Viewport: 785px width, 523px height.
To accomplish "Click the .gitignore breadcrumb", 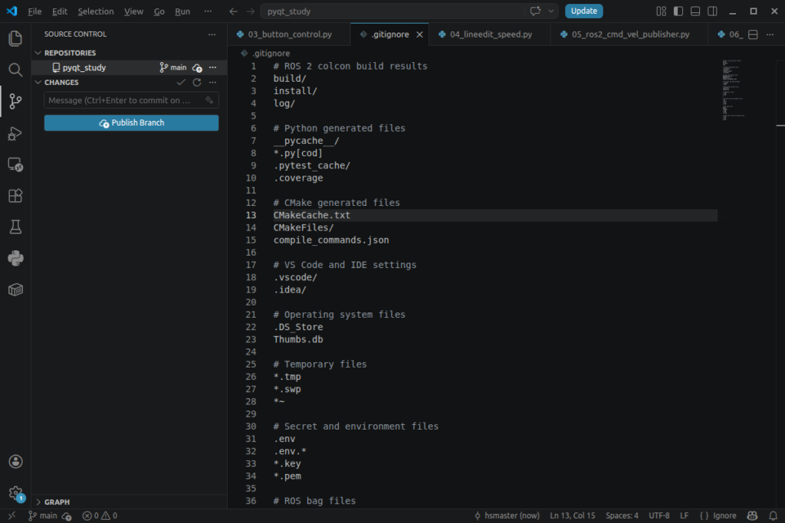I will 271,53.
